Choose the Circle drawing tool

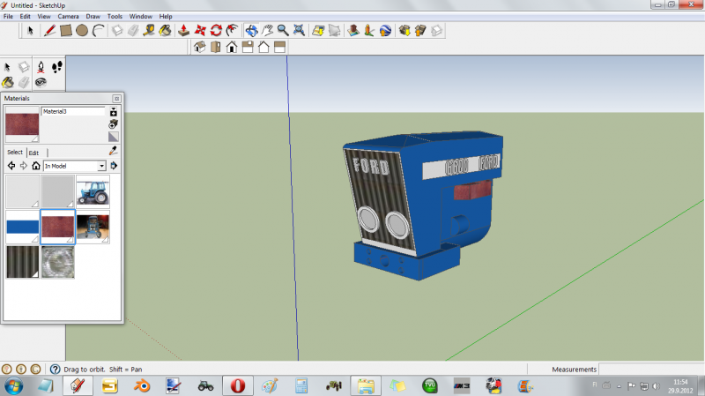point(82,31)
